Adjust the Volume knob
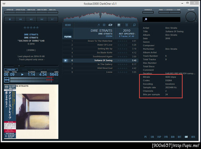The width and height of the screenshot is (201, 149). (191, 17)
